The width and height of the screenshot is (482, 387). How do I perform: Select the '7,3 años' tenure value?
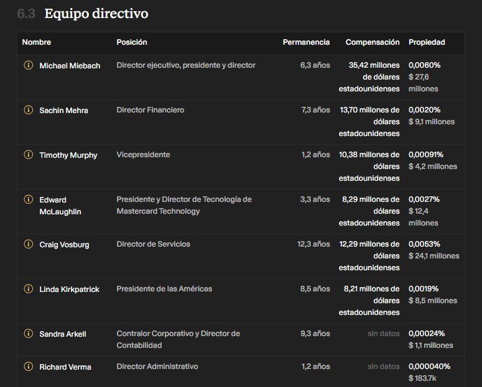(x=315, y=110)
